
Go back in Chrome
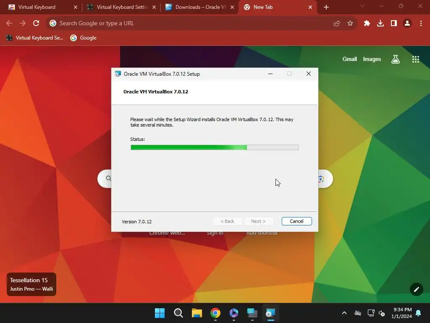click(x=9, y=24)
